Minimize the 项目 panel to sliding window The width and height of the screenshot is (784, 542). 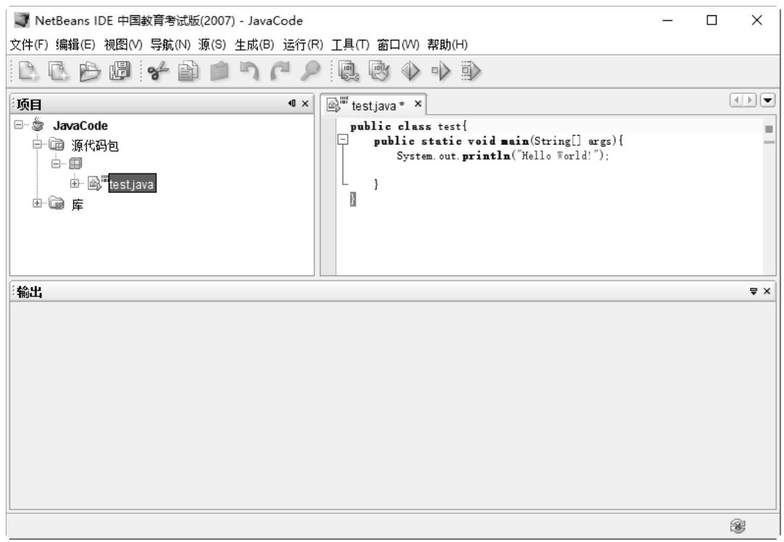coord(292,103)
